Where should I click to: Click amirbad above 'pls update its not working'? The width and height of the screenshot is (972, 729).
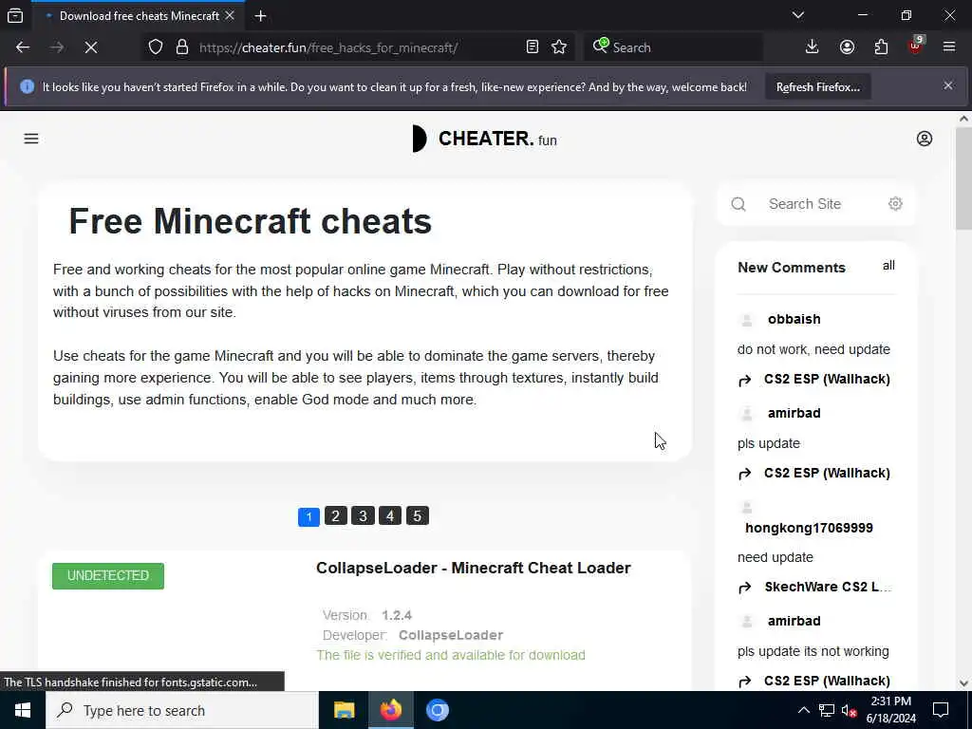[x=794, y=621]
